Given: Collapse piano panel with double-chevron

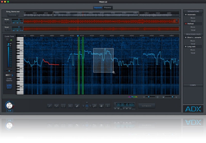Looking at the screenshot, I should point(22,35).
